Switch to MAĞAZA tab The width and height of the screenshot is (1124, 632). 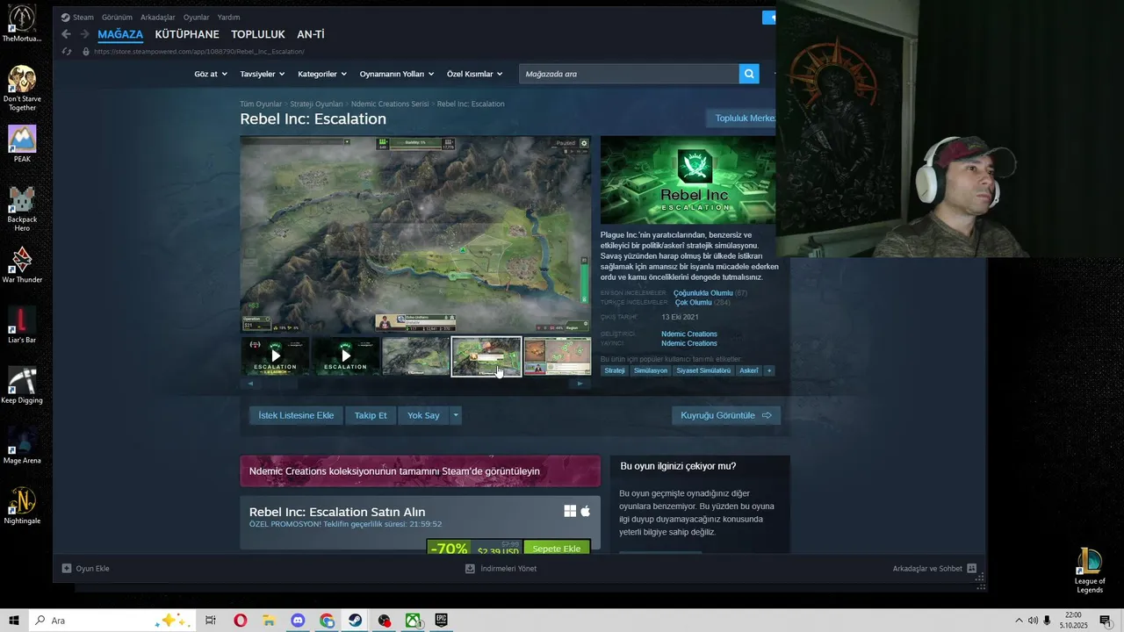tap(120, 34)
